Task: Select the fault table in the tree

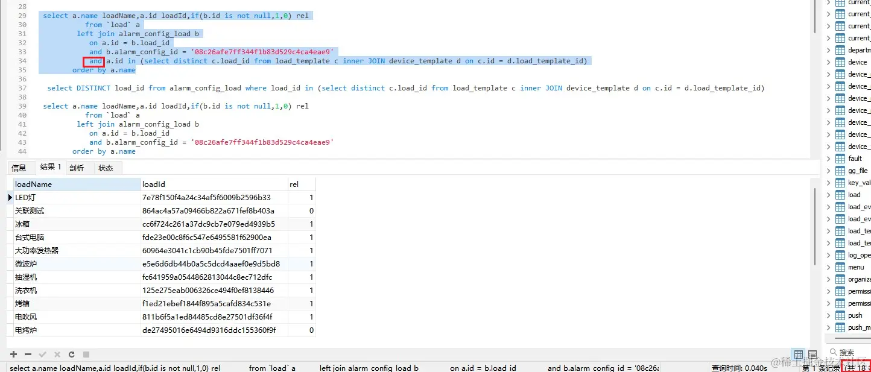Action: point(855,159)
